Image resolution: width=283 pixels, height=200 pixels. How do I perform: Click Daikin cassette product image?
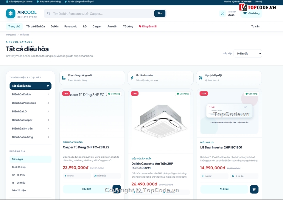tap(161, 121)
